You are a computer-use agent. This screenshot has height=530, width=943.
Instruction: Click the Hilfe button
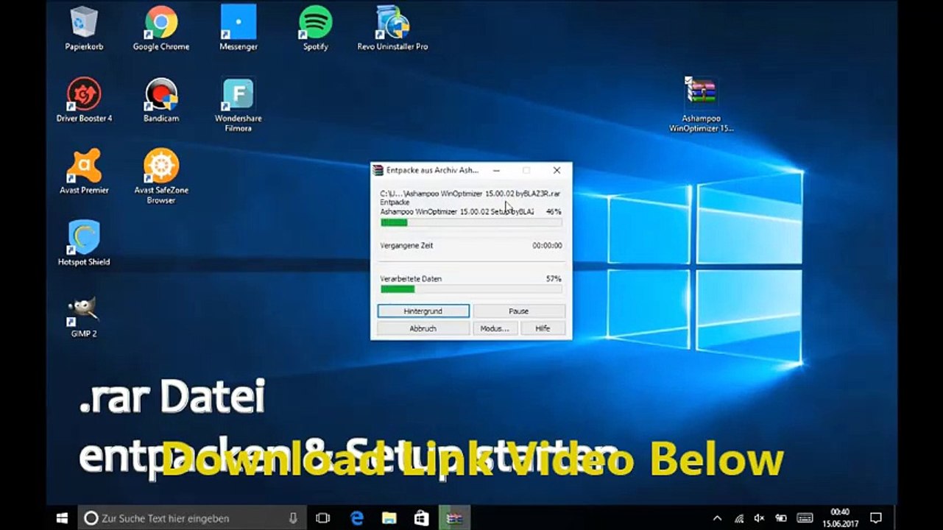[543, 328]
